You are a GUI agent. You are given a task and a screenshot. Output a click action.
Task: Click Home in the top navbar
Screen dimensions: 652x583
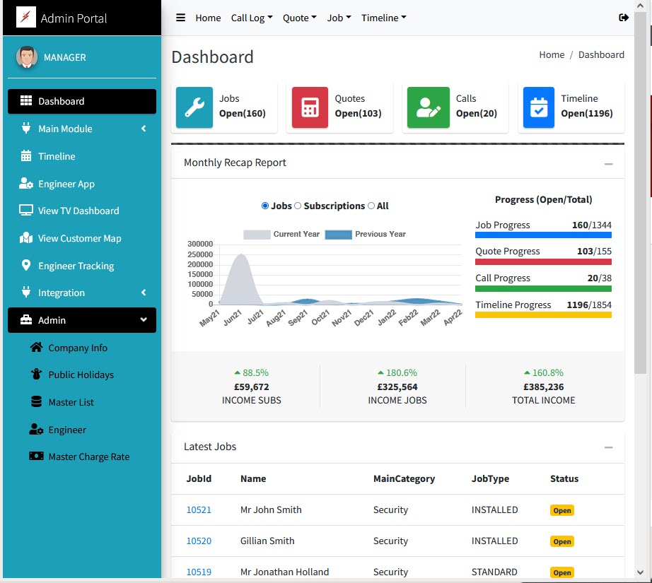click(x=208, y=18)
